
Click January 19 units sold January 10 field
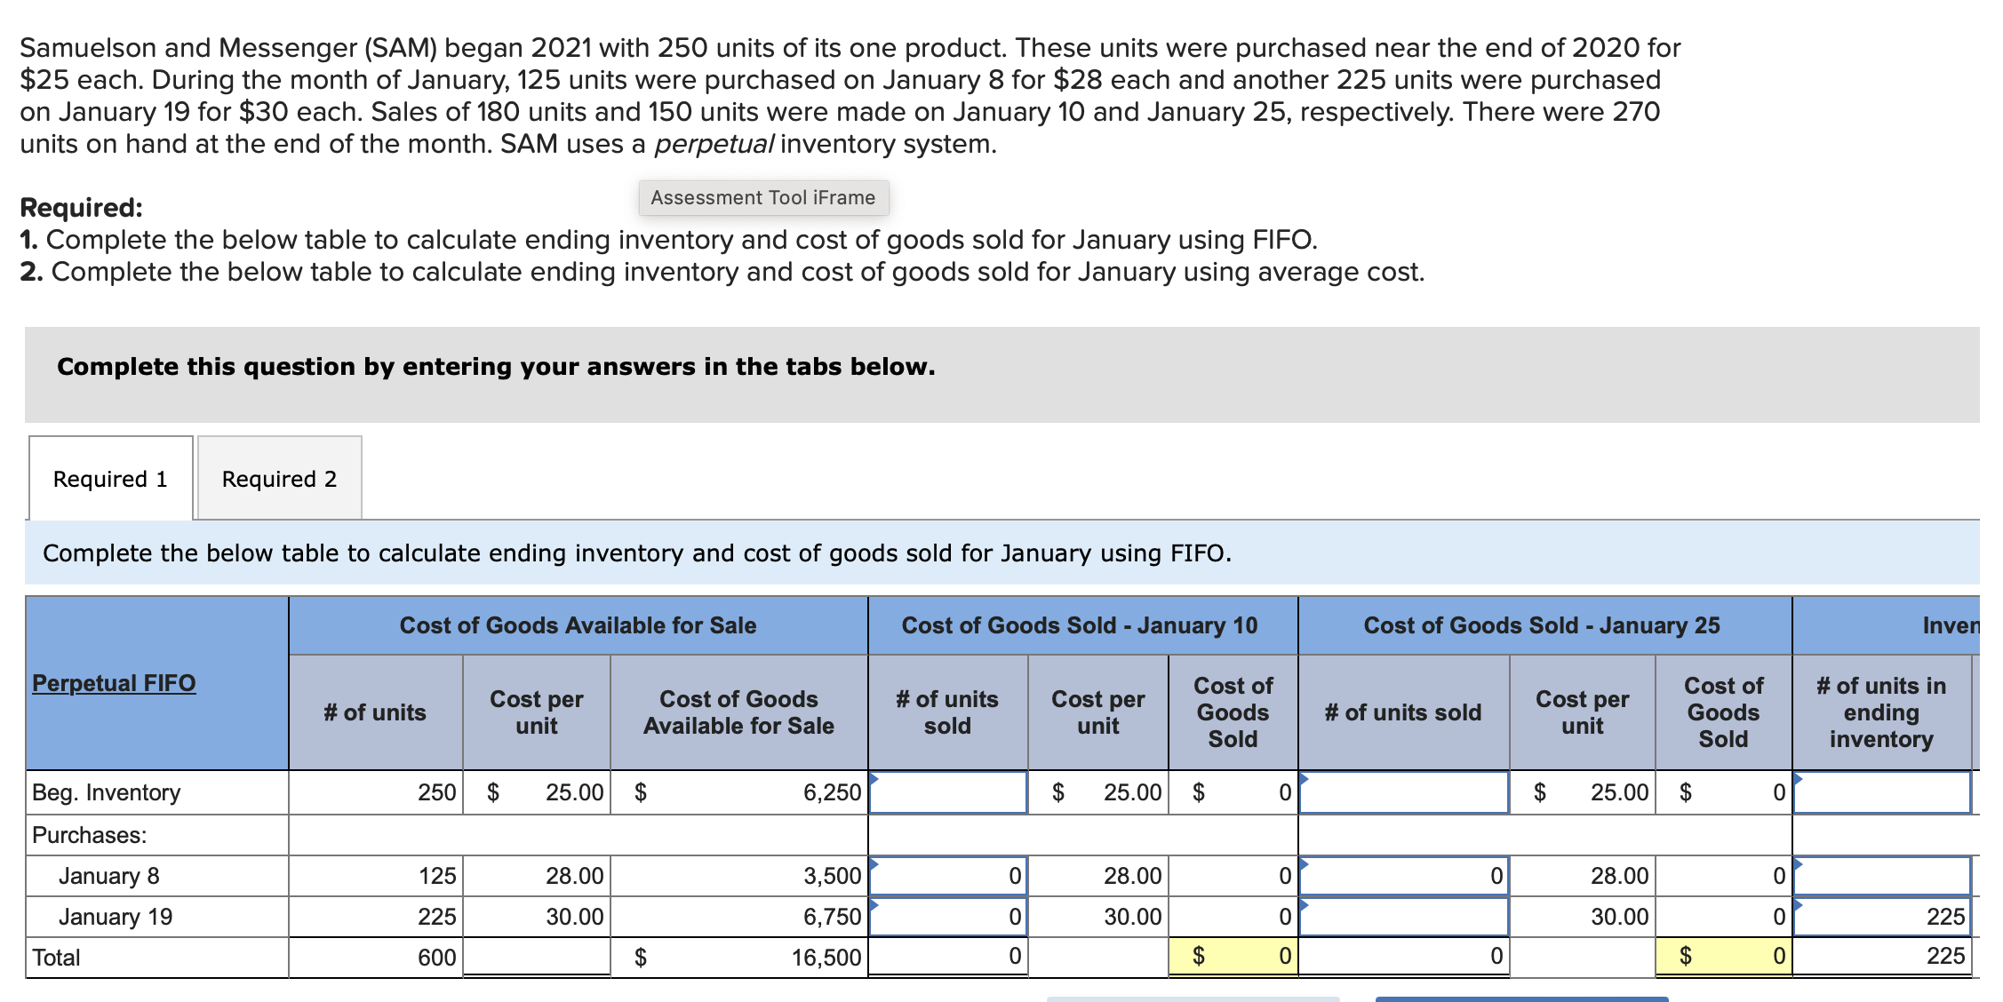[947, 917]
